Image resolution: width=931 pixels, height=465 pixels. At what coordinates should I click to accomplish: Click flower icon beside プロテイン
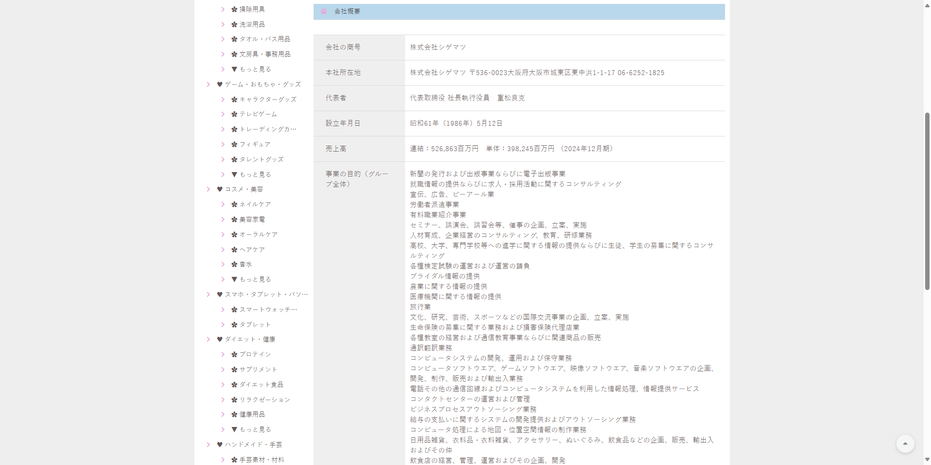[x=234, y=354]
